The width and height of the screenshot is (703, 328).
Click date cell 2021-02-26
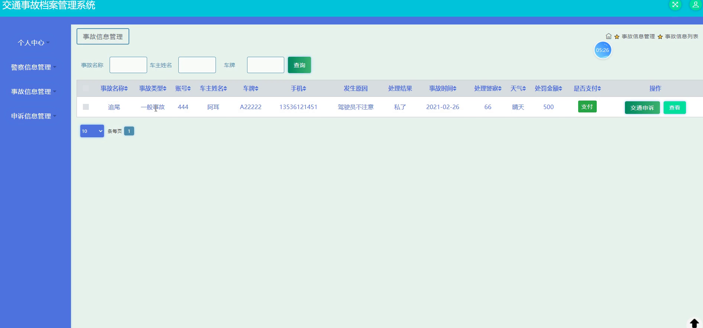pos(443,107)
